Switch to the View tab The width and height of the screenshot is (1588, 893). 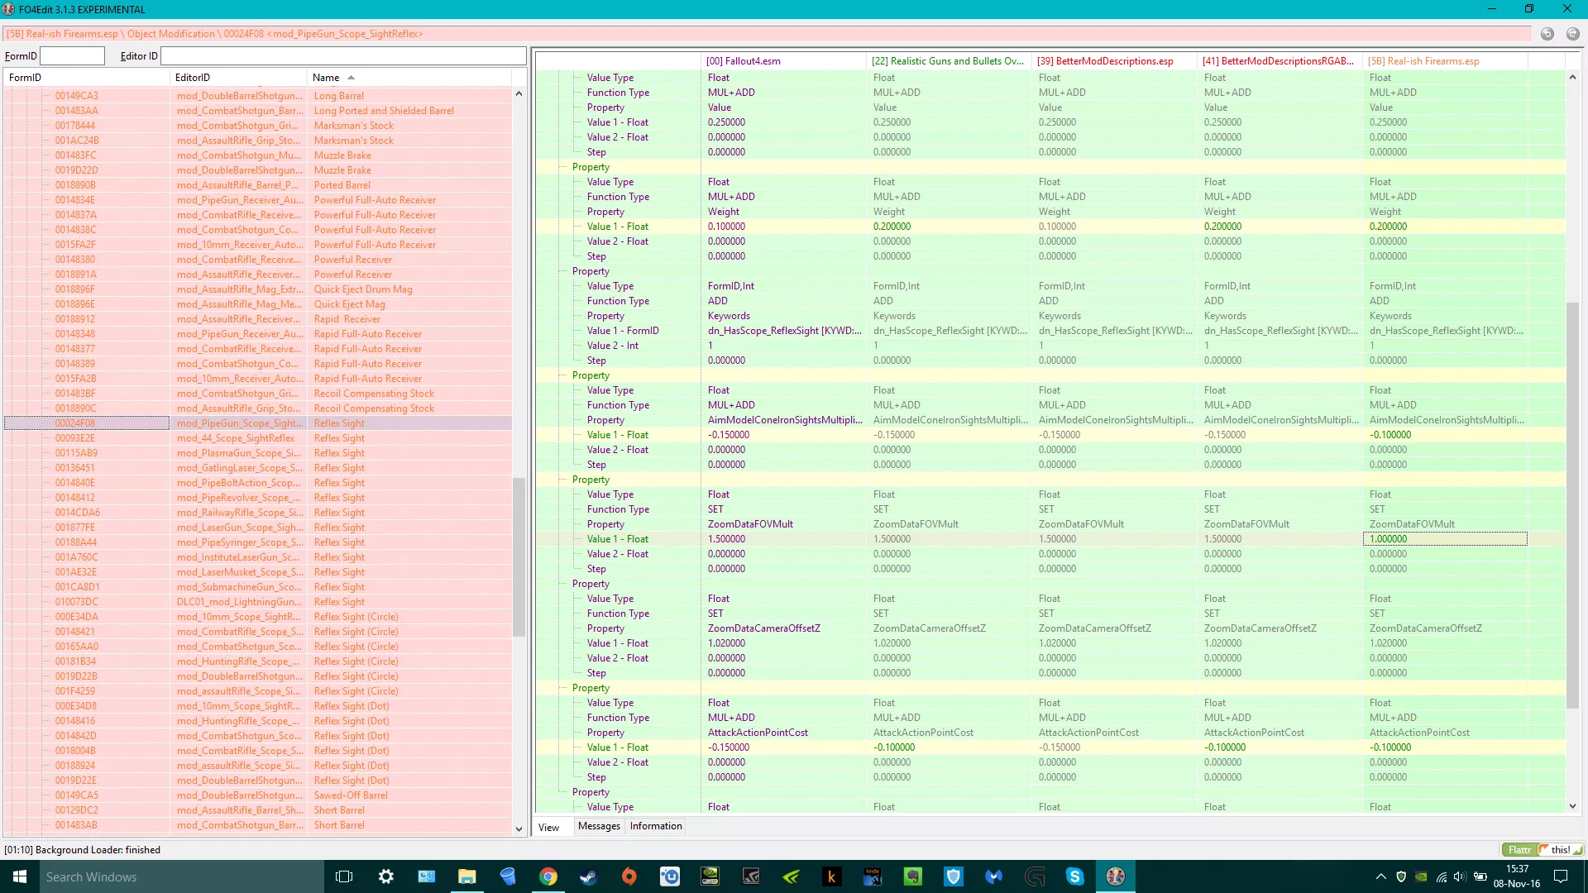tap(549, 827)
